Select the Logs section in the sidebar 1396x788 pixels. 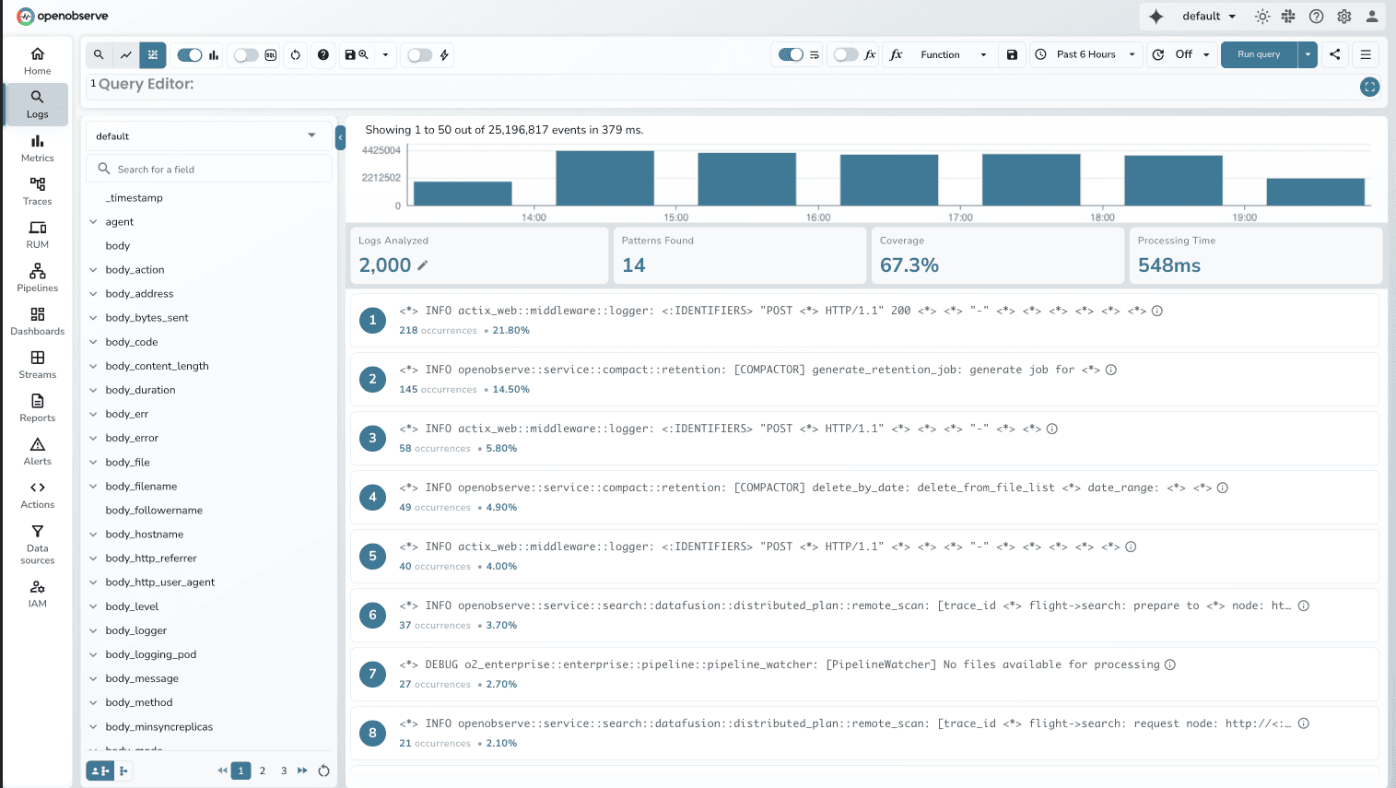37,103
